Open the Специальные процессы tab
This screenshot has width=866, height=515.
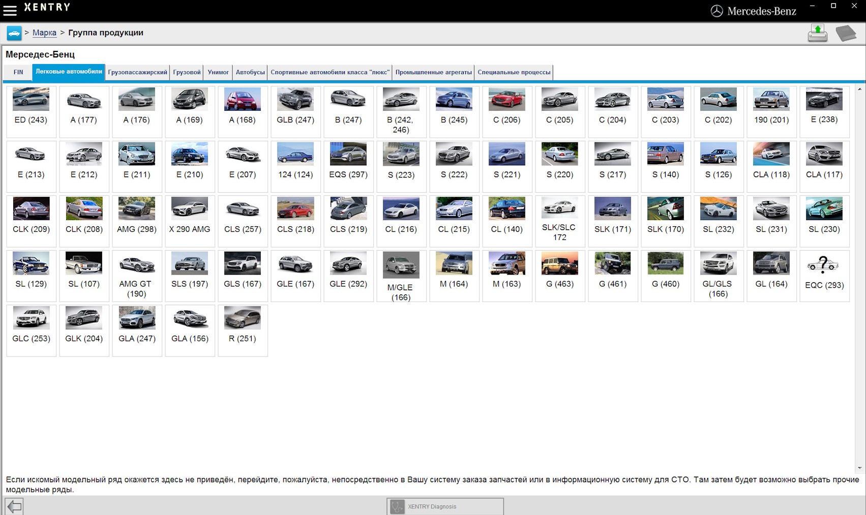pos(514,72)
